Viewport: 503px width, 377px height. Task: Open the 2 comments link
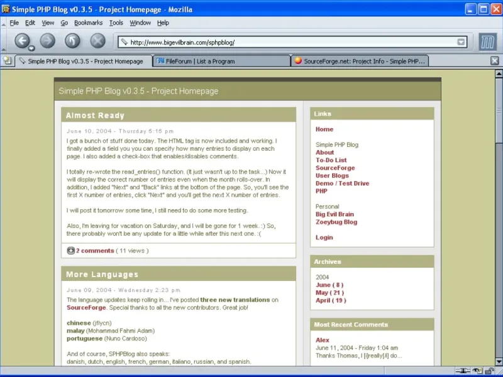coord(95,251)
